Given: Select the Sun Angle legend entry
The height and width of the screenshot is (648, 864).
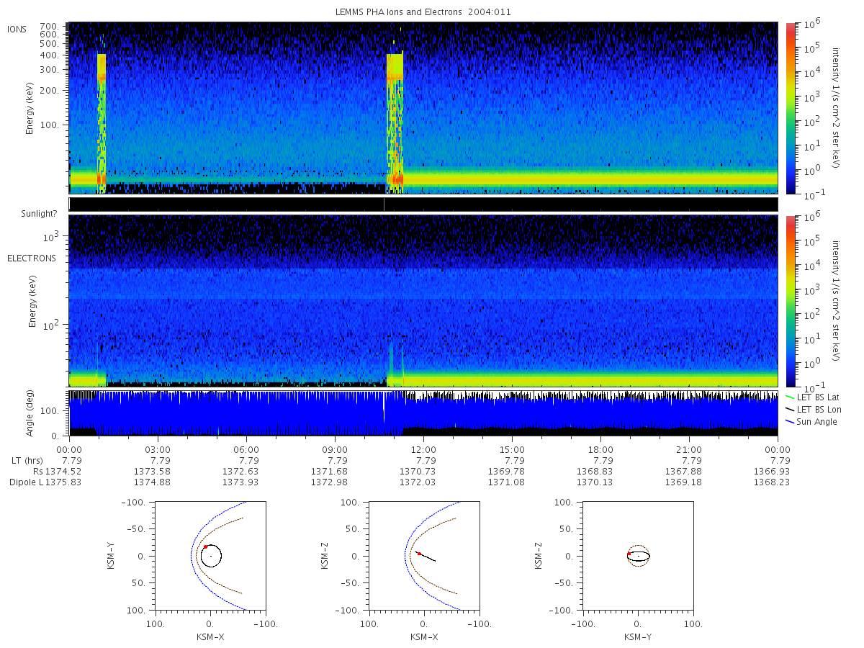Looking at the screenshot, I should [811, 421].
